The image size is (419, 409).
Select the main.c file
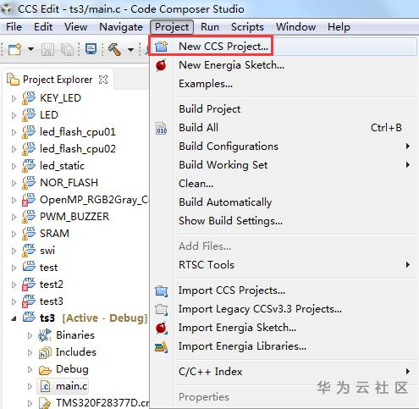coord(71,386)
